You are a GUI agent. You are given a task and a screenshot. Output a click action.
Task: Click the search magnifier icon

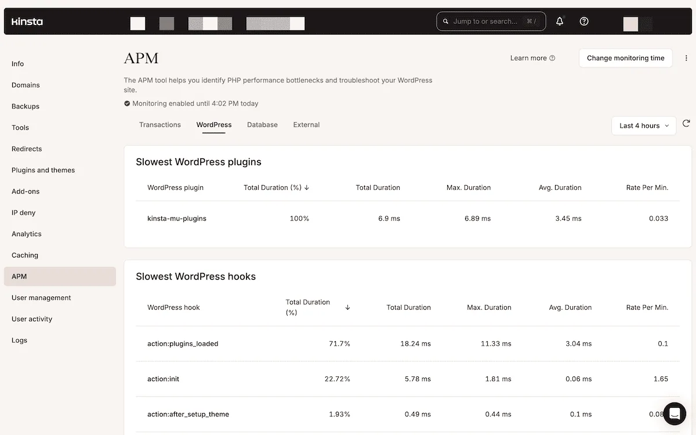[445, 21]
